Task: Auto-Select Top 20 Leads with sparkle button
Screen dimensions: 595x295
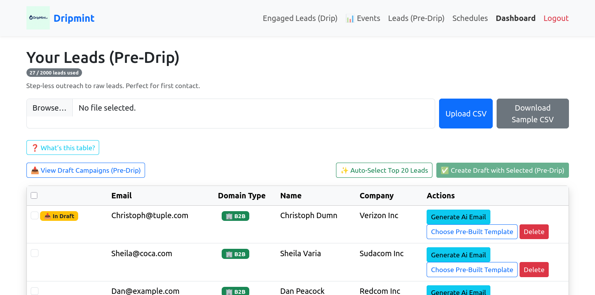Action: coord(384,170)
